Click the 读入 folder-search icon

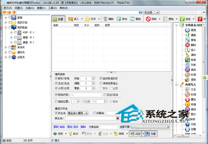[70, 19]
